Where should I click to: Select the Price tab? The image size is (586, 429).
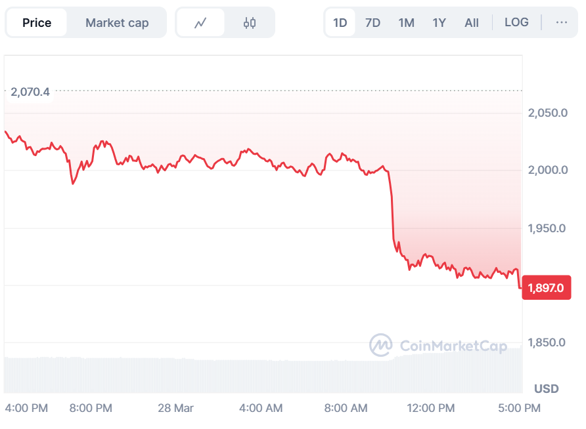[x=37, y=23]
